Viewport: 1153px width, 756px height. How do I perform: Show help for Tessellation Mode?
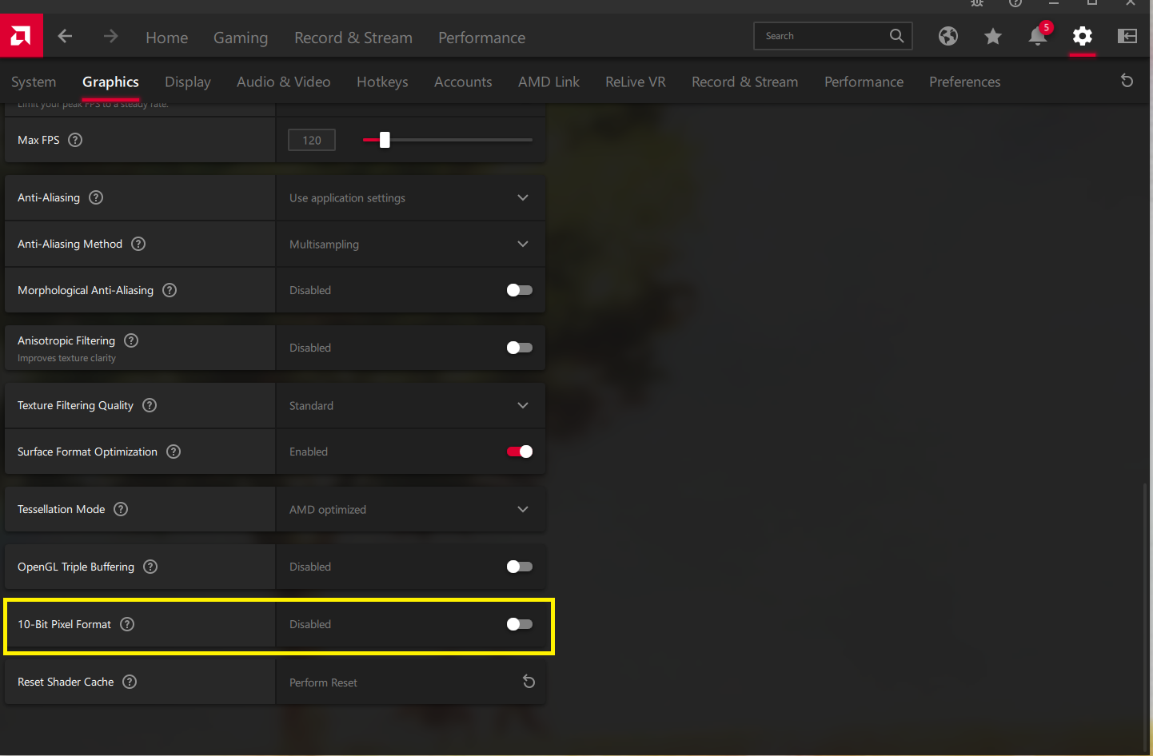tap(121, 509)
